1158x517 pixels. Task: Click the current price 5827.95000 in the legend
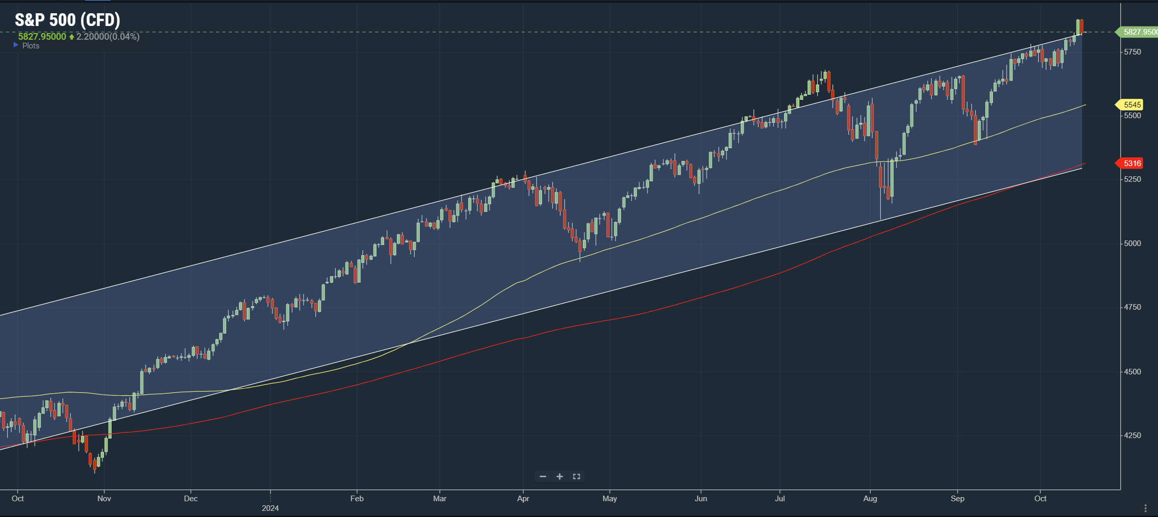click(42, 37)
